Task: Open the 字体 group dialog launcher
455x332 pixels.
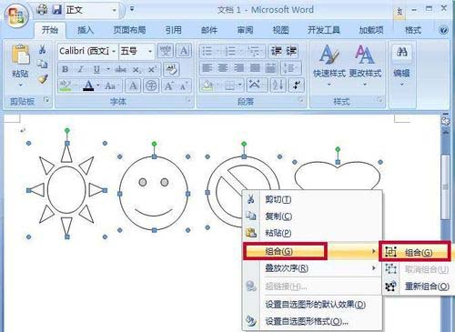Action: click(188, 100)
